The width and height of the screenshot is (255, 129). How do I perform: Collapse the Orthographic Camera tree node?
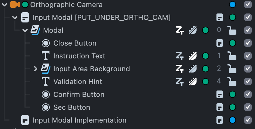(x=4, y=4)
